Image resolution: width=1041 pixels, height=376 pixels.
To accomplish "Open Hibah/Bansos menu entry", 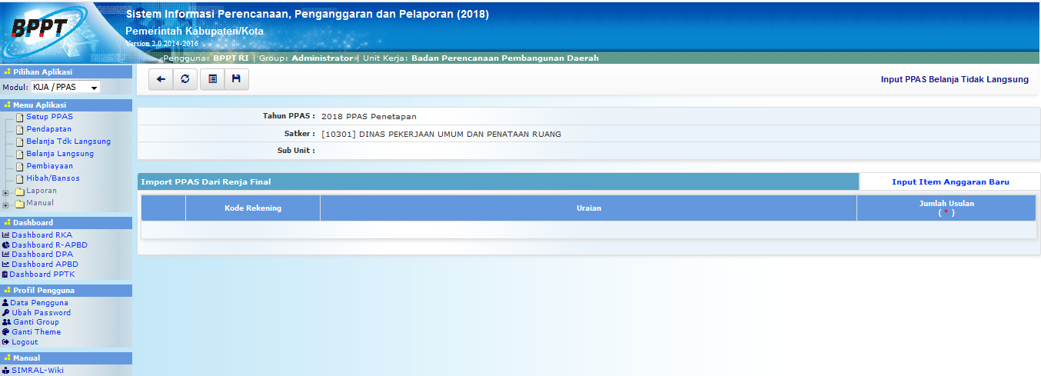I will coord(52,178).
